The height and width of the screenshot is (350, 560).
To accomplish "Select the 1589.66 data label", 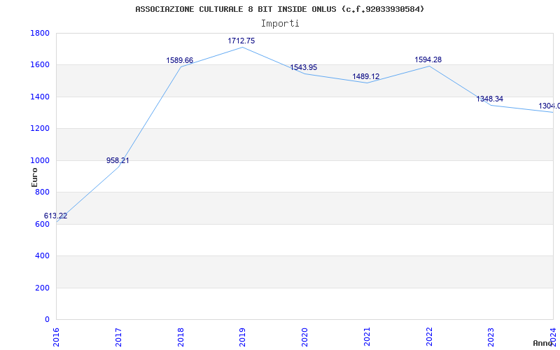I will pyautogui.click(x=180, y=60).
